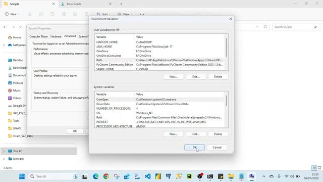Expand the Network tree node

(4, 159)
